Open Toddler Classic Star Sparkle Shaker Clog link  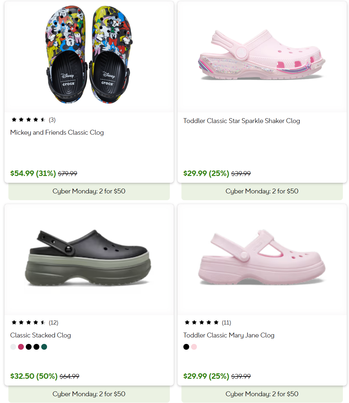241,121
